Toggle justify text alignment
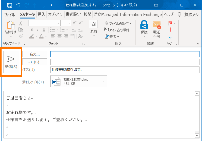Screen dimensions: 202x141 click(x=72, y=36)
